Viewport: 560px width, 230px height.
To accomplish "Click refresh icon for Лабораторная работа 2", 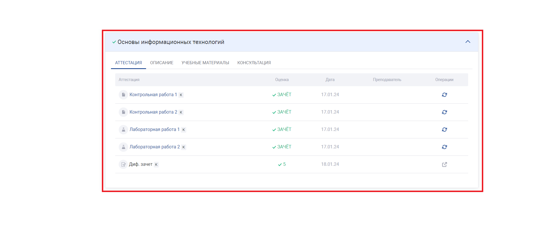I will 444,147.
